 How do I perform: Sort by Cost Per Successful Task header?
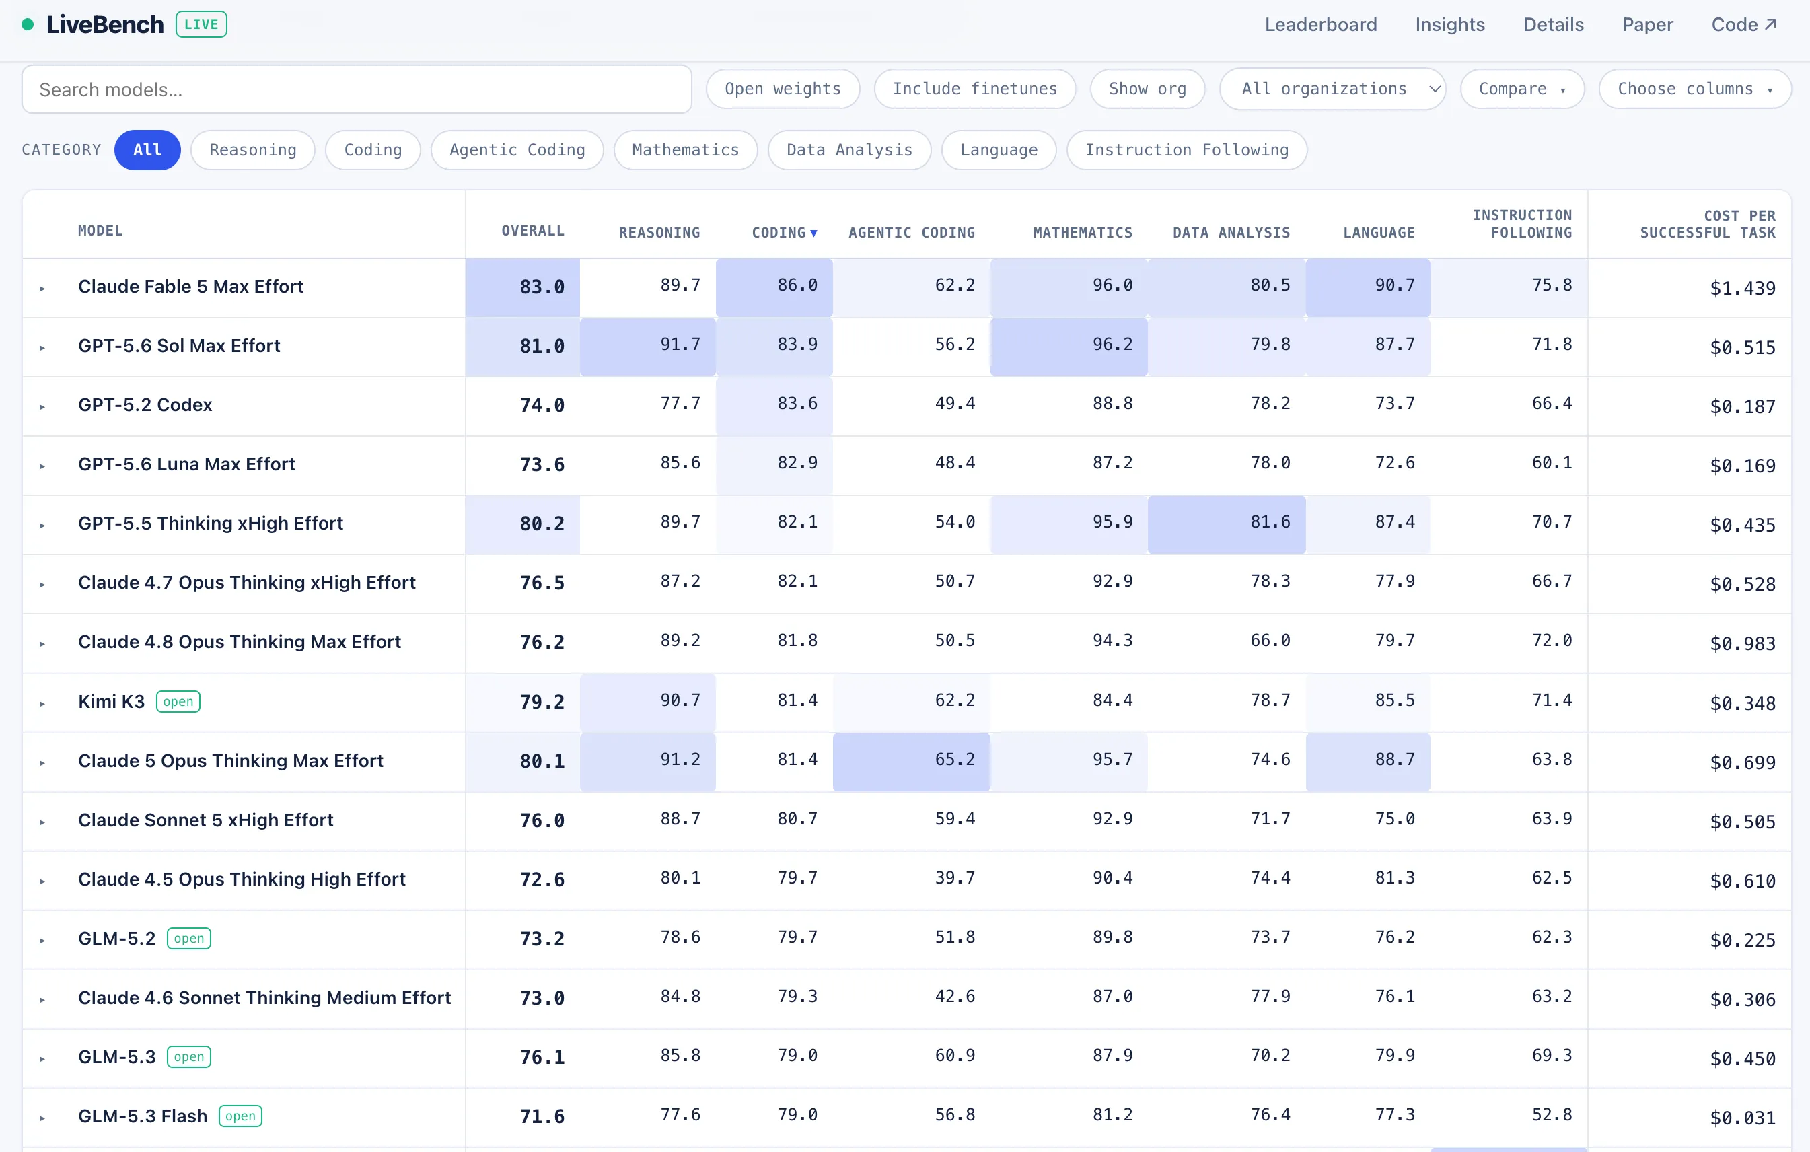coord(1707,224)
